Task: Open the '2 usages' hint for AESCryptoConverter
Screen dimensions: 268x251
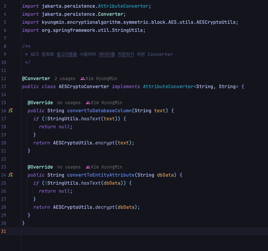Action: pos(65,78)
